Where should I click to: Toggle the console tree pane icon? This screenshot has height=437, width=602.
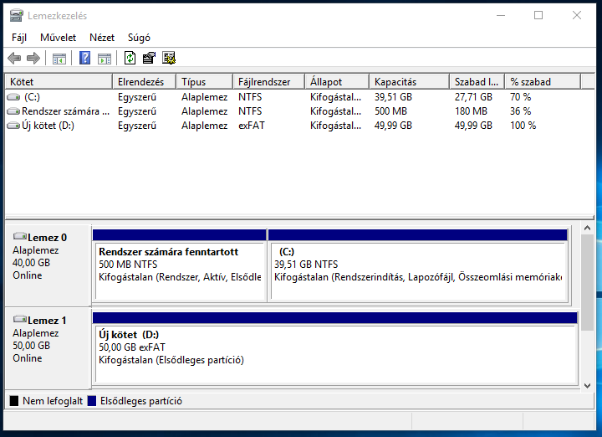click(59, 59)
